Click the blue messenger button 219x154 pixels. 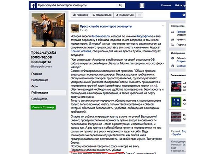click(x=178, y=15)
